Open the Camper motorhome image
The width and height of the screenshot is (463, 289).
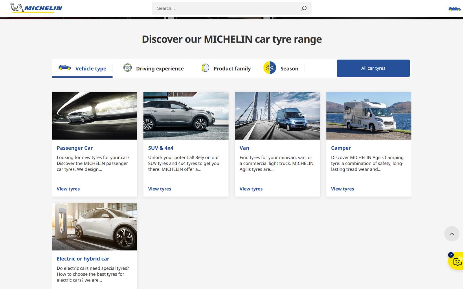coord(369,116)
